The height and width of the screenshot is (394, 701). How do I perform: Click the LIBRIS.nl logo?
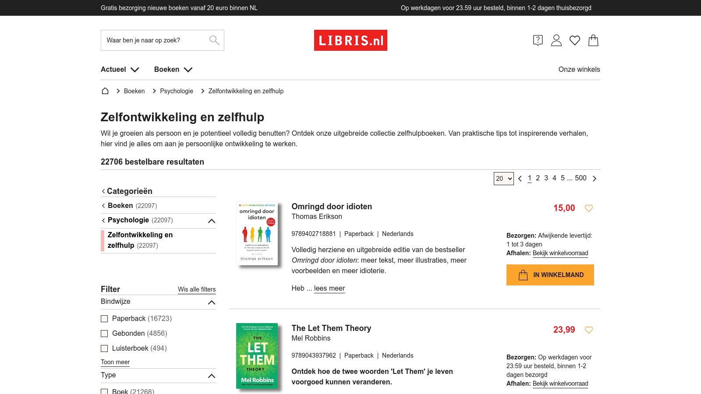(x=350, y=40)
